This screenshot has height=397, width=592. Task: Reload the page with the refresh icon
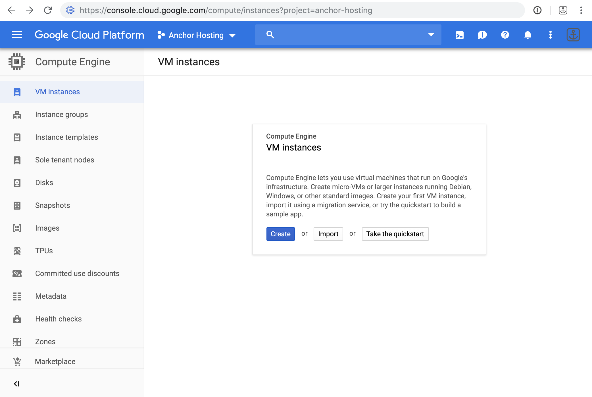pyautogui.click(x=48, y=11)
